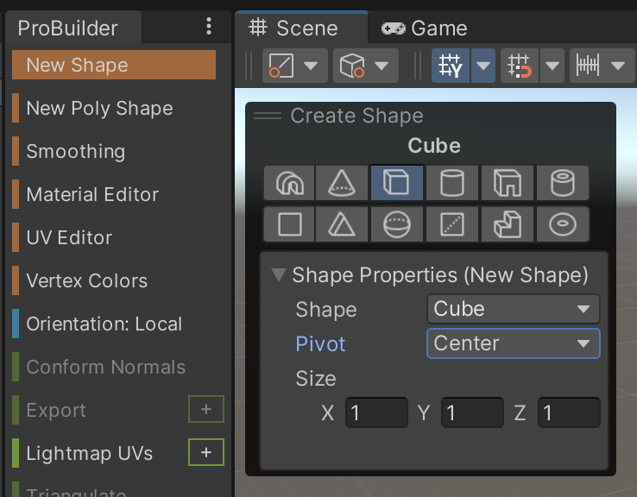The height and width of the screenshot is (497, 637).
Task: Open the ProBuilder panel three-dot menu
Action: tap(209, 27)
